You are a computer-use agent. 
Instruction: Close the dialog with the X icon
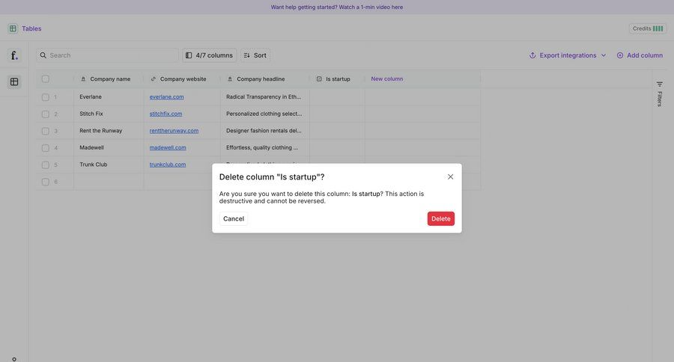click(x=450, y=177)
